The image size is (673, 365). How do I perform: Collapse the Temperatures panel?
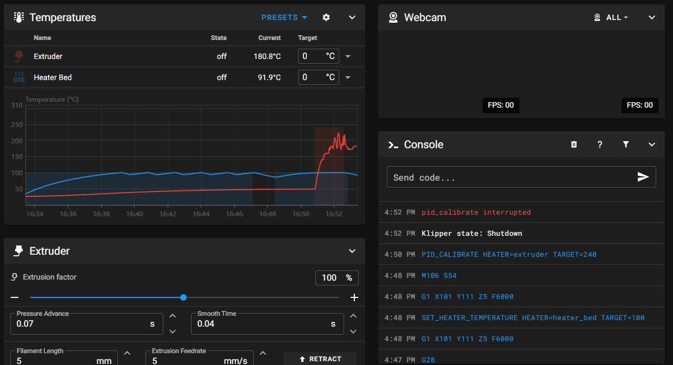352,17
